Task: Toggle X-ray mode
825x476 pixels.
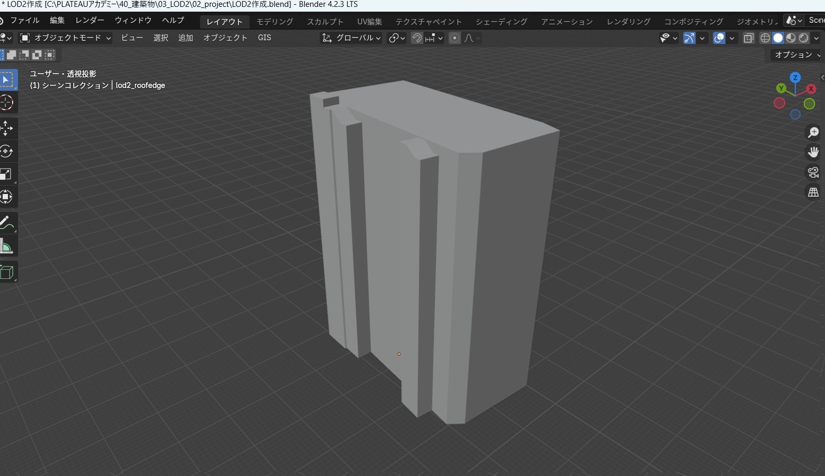Action: tap(749, 38)
